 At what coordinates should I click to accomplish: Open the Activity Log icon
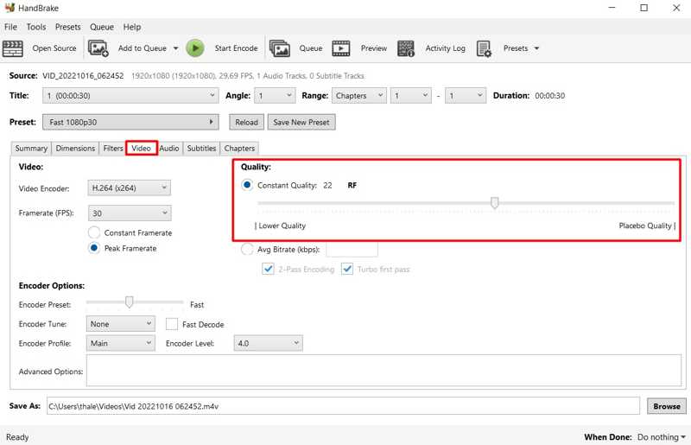[x=407, y=48]
